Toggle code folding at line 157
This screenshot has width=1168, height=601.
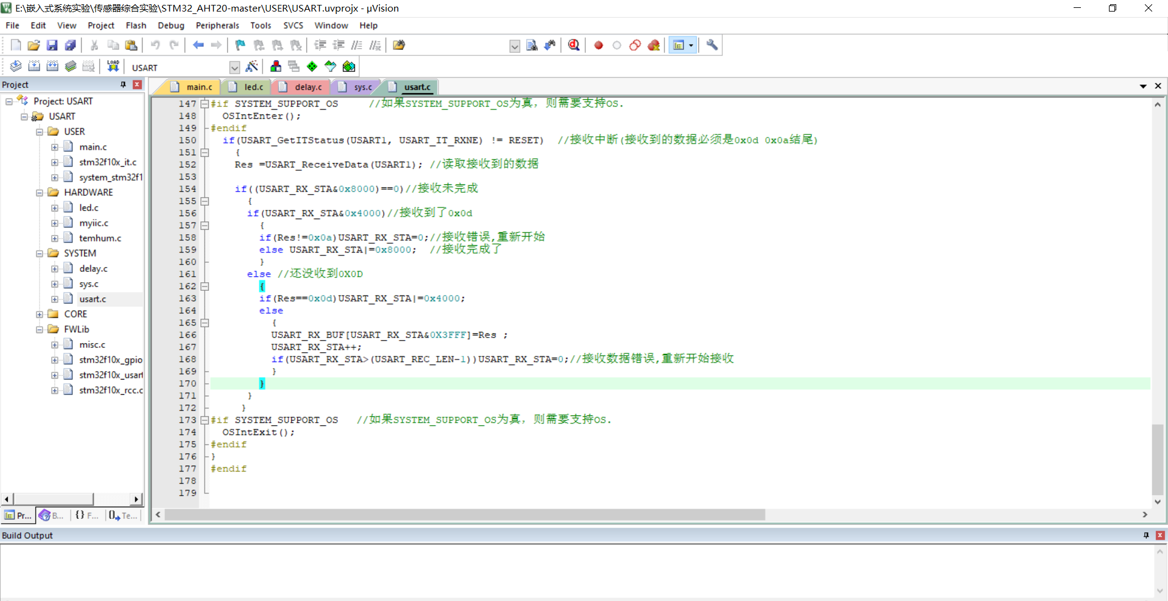click(205, 226)
